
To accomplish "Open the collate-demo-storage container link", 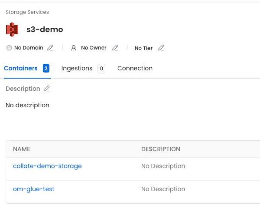I will click(47, 166).
